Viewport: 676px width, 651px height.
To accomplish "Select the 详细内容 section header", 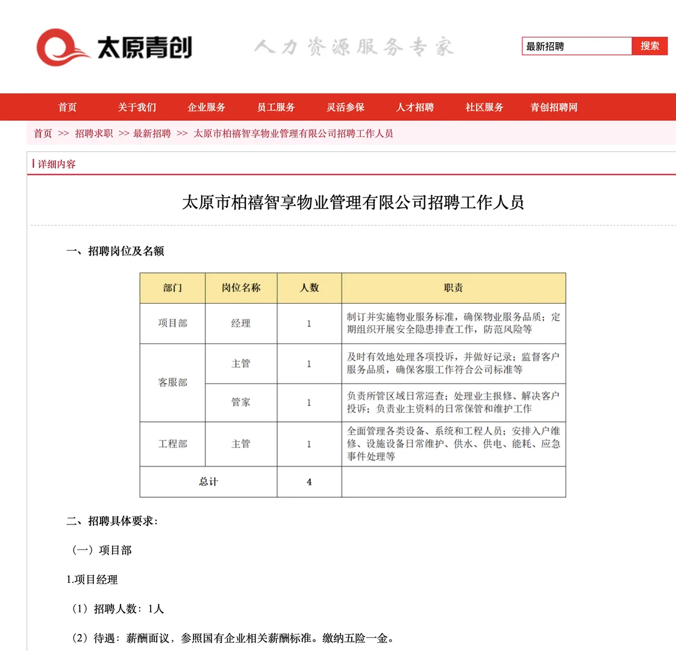I will click(57, 163).
